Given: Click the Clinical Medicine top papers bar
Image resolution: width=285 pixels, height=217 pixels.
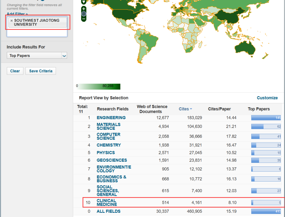Looking at the screenshot, I should click(266, 202).
